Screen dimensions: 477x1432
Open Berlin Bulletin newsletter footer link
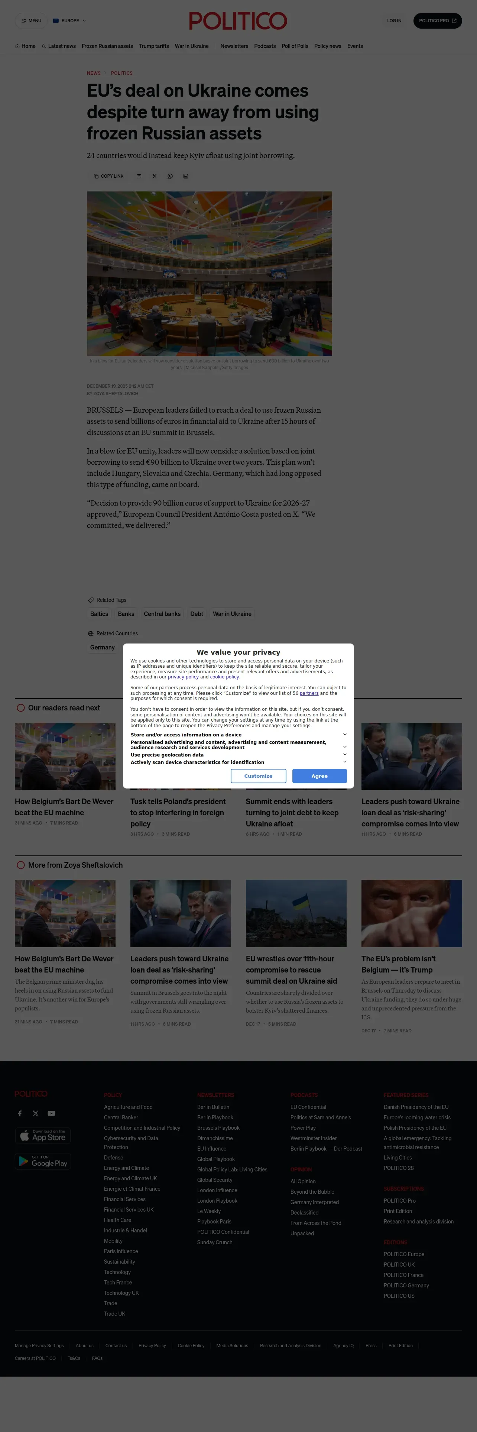pos(213,1107)
